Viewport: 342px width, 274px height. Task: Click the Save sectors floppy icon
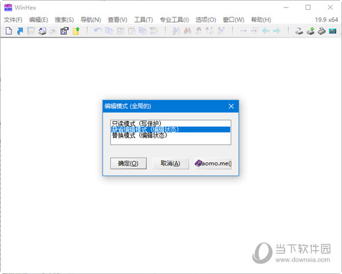click(x=31, y=31)
